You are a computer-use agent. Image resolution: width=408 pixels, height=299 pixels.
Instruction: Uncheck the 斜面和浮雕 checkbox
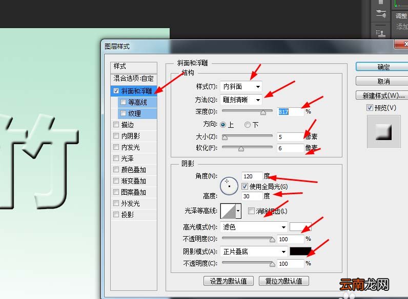click(x=116, y=91)
